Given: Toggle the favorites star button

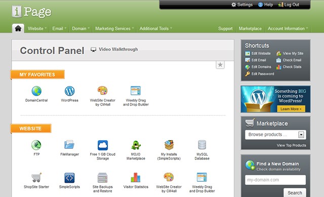Looking at the screenshot, I should pyautogui.click(x=220, y=65).
